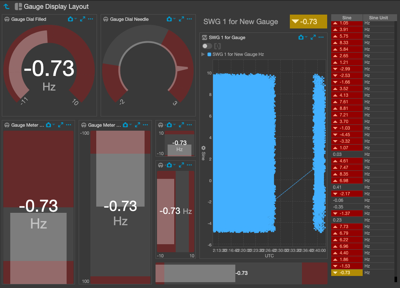The width and height of the screenshot is (400, 288).
Task: Open snapshot dropdown arrow in Gauge Dial Needle
Action: tap(175, 19)
